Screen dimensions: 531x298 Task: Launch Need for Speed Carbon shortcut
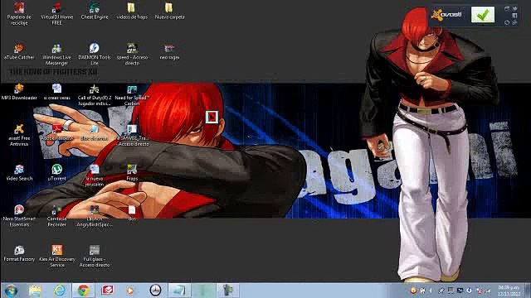(x=132, y=94)
